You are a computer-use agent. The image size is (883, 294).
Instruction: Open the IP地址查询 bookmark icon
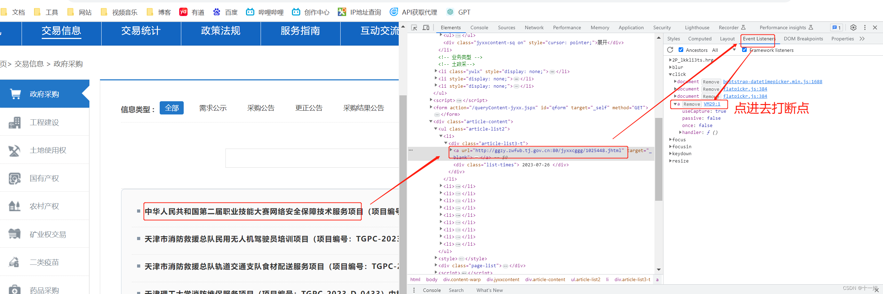[x=342, y=12]
